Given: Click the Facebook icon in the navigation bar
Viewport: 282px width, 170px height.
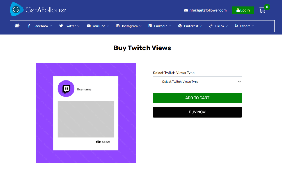Looking at the screenshot, I should (x=29, y=26).
